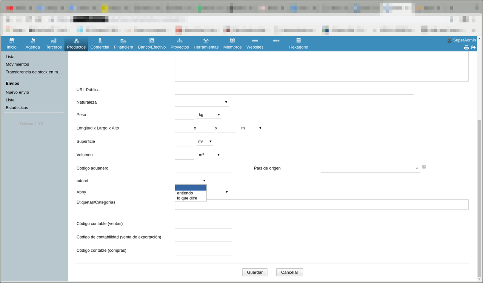483x283 pixels.
Task: Click the Peso value input field
Action: click(184, 115)
